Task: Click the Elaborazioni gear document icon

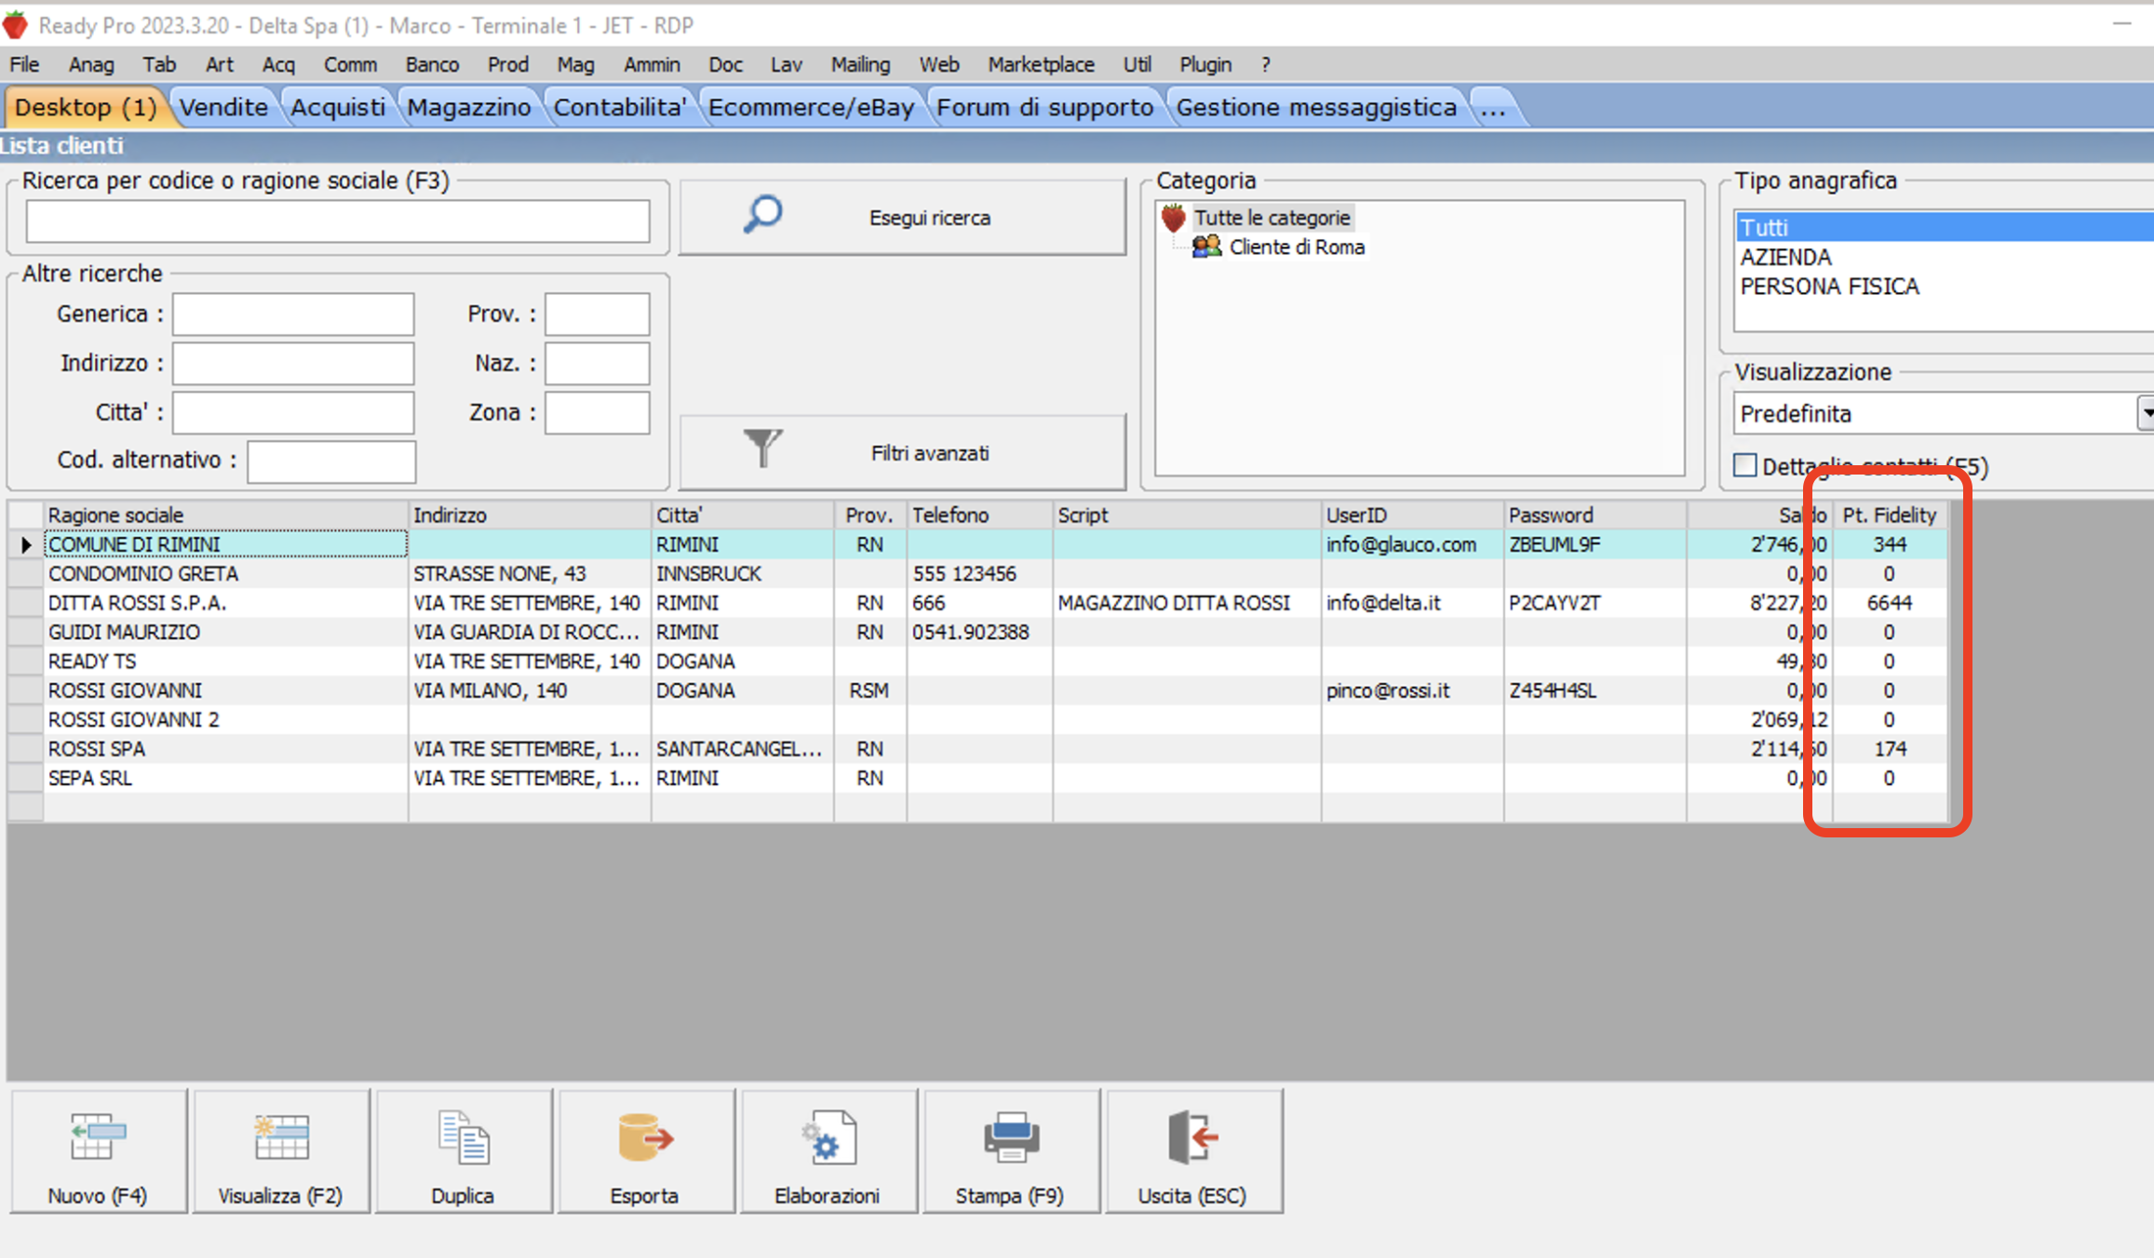Action: [828, 1136]
